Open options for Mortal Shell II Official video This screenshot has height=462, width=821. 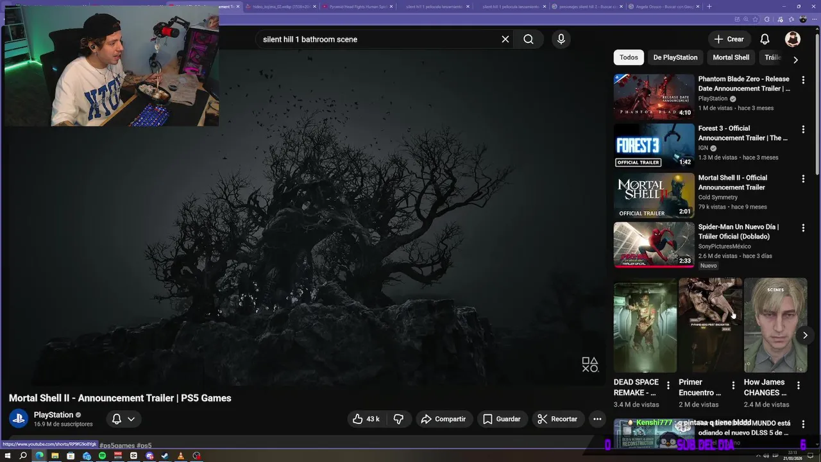point(803,179)
